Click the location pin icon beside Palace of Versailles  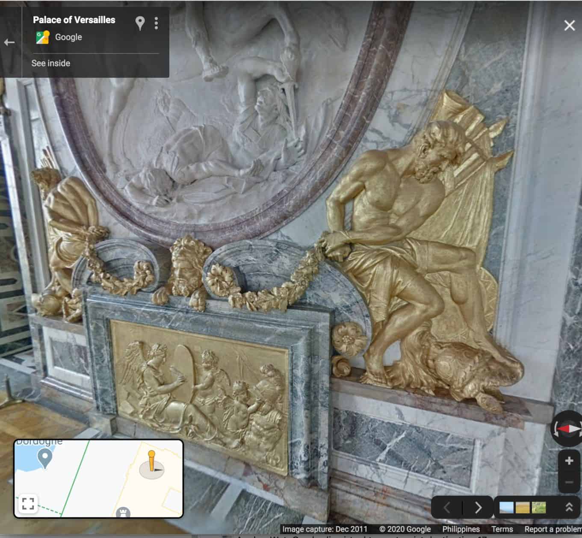(x=140, y=23)
